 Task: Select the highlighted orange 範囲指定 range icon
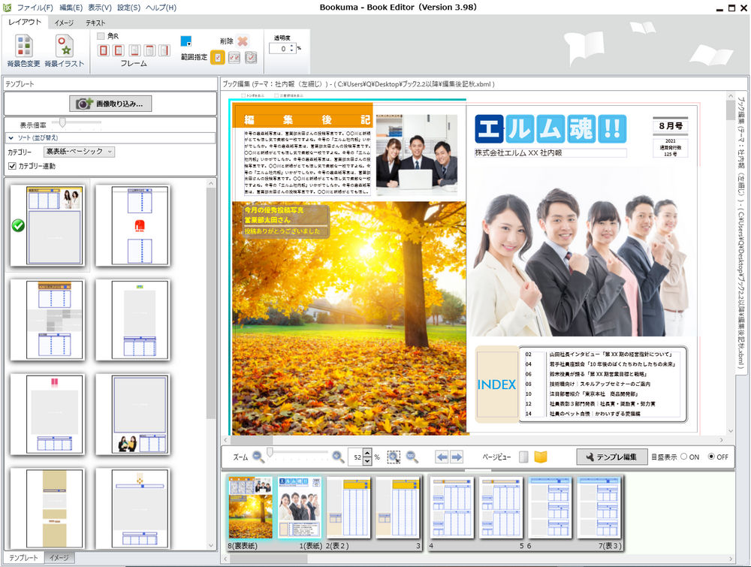[x=217, y=58]
